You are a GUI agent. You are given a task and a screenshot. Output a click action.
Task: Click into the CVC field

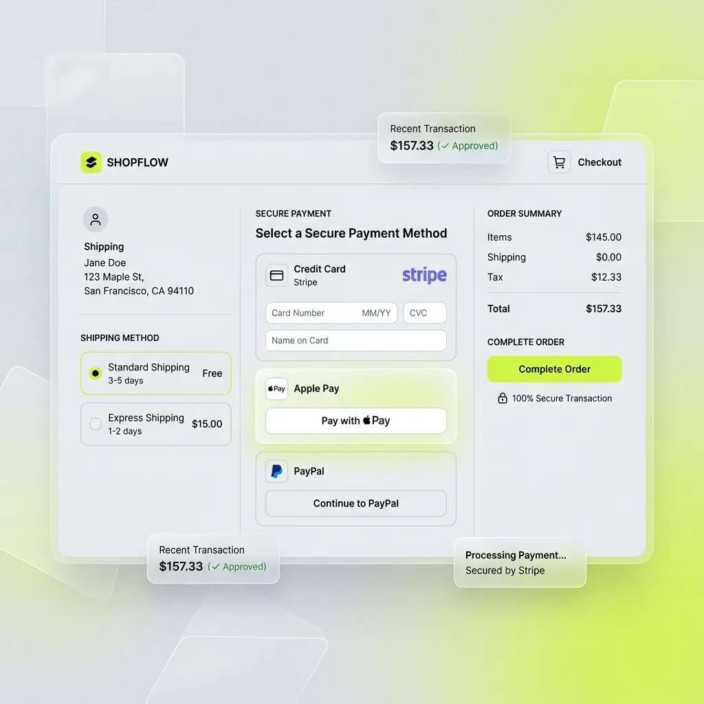pyautogui.click(x=424, y=313)
